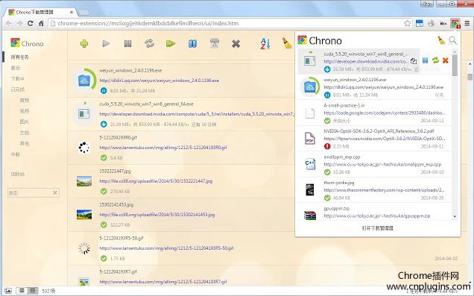Image resolution: width=474 pixels, height=296 pixels.
Task: Switch to list view in status bar
Action: pyautogui.click(x=22, y=291)
